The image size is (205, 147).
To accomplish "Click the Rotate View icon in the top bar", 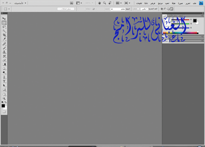I will click(110, 3).
